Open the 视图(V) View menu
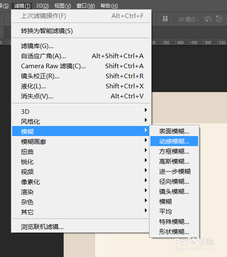This screenshot has height=257, width=227. pyautogui.click(x=62, y=6)
